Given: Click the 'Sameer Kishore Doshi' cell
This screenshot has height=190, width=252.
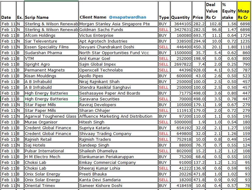Looking at the screenshot, I should [119, 186].
